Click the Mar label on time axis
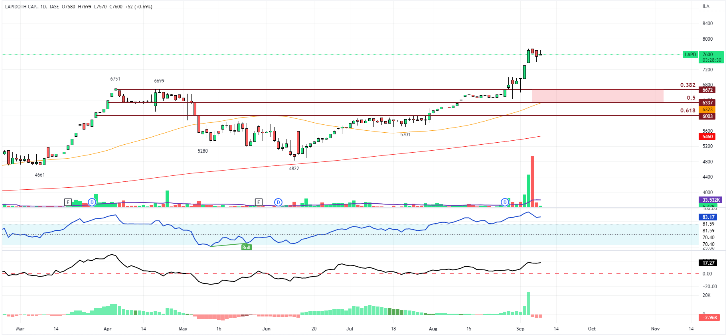Screen dimensions: 727x336 click(x=20, y=329)
